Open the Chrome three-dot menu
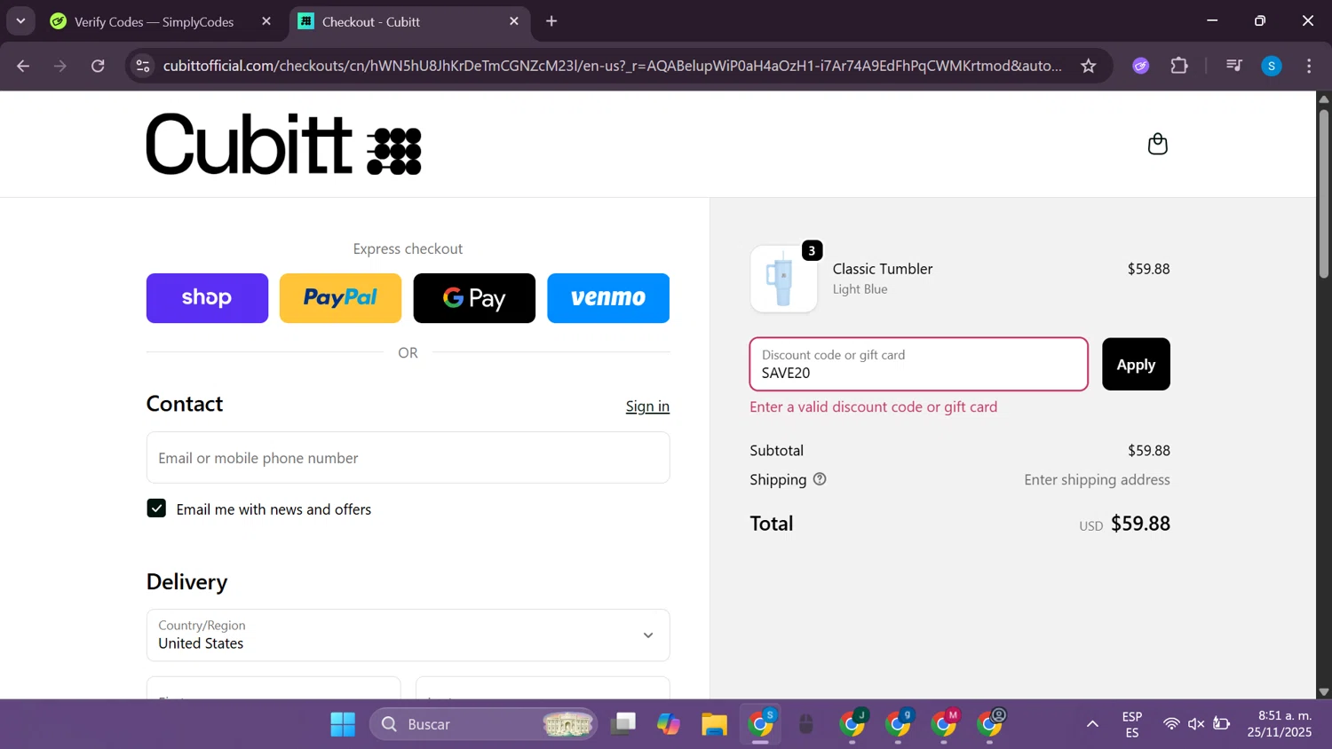The width and height of the screenshot is (1332, 749). [1309, 66]
